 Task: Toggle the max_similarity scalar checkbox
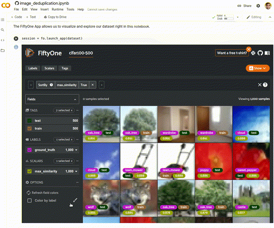(x=30, y=171)
